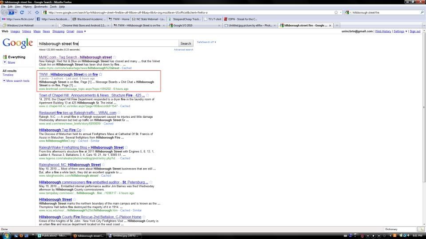Open the NC State Webmail bookmark

tap(149, 19)
